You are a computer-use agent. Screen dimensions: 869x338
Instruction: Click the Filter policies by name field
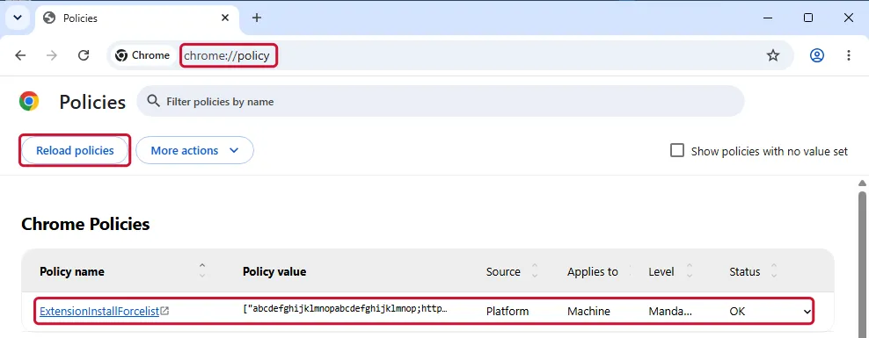coord(441,101)
